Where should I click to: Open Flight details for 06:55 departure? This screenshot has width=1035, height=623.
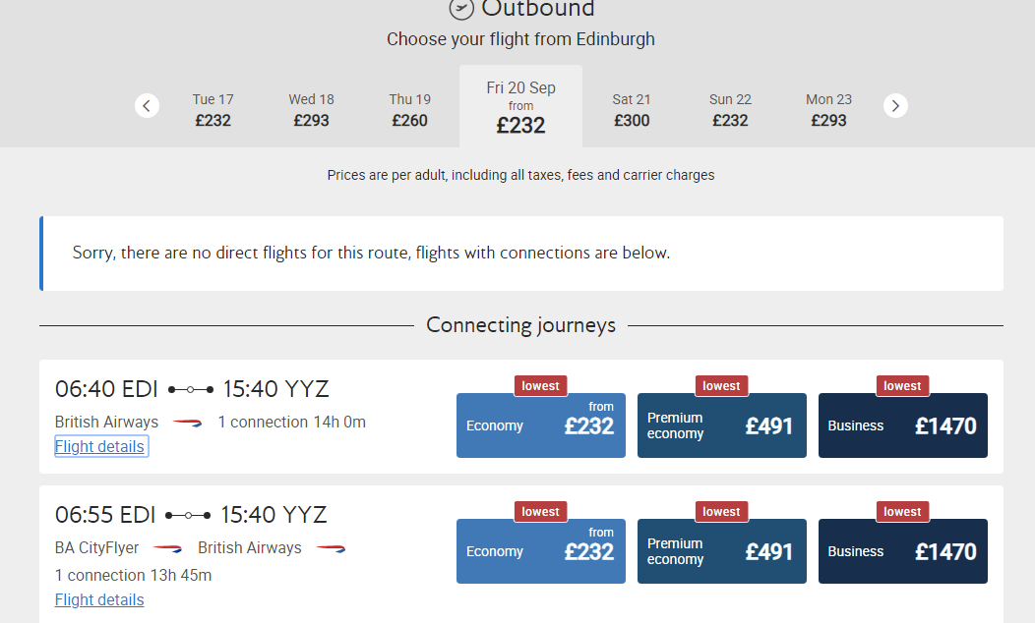coord(99,600)
